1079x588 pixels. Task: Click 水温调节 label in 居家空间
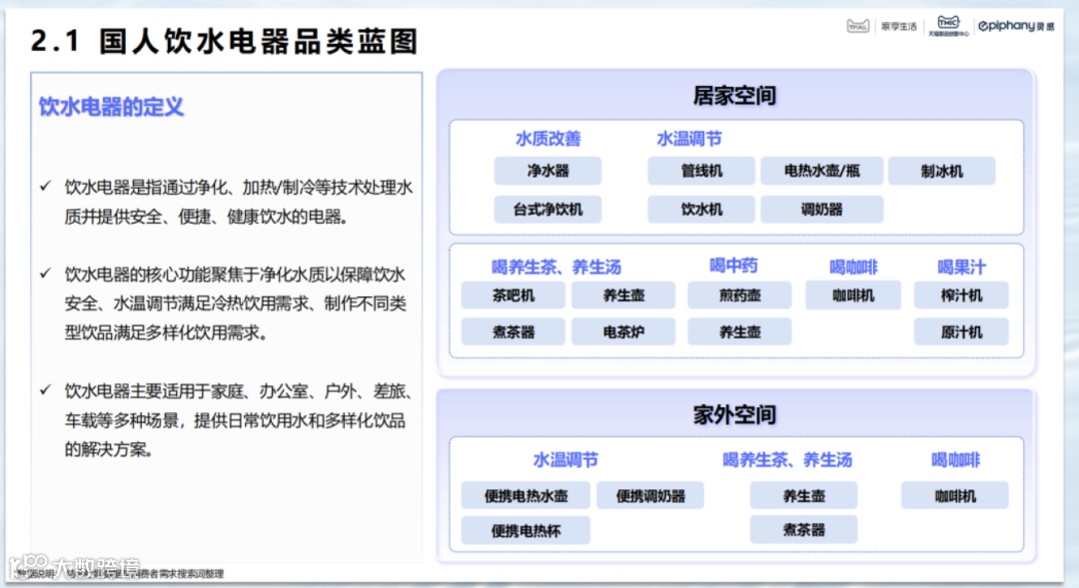tap(688, 139)
